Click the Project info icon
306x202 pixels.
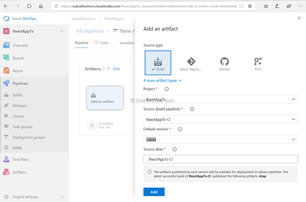[x=167, y=89]
